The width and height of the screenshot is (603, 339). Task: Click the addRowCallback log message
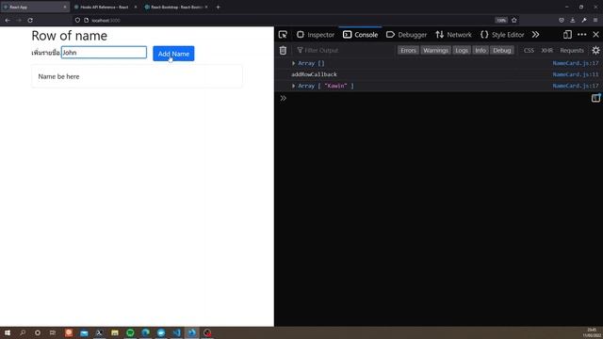tap(314, 74)
